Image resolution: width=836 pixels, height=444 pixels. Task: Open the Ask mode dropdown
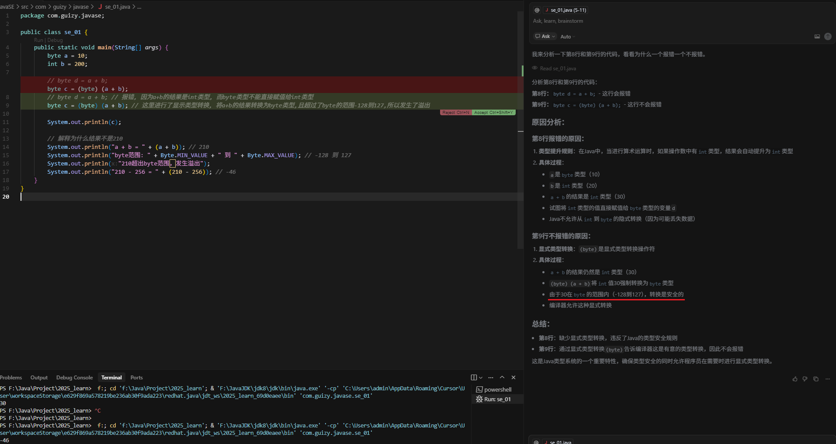[545, 36]
